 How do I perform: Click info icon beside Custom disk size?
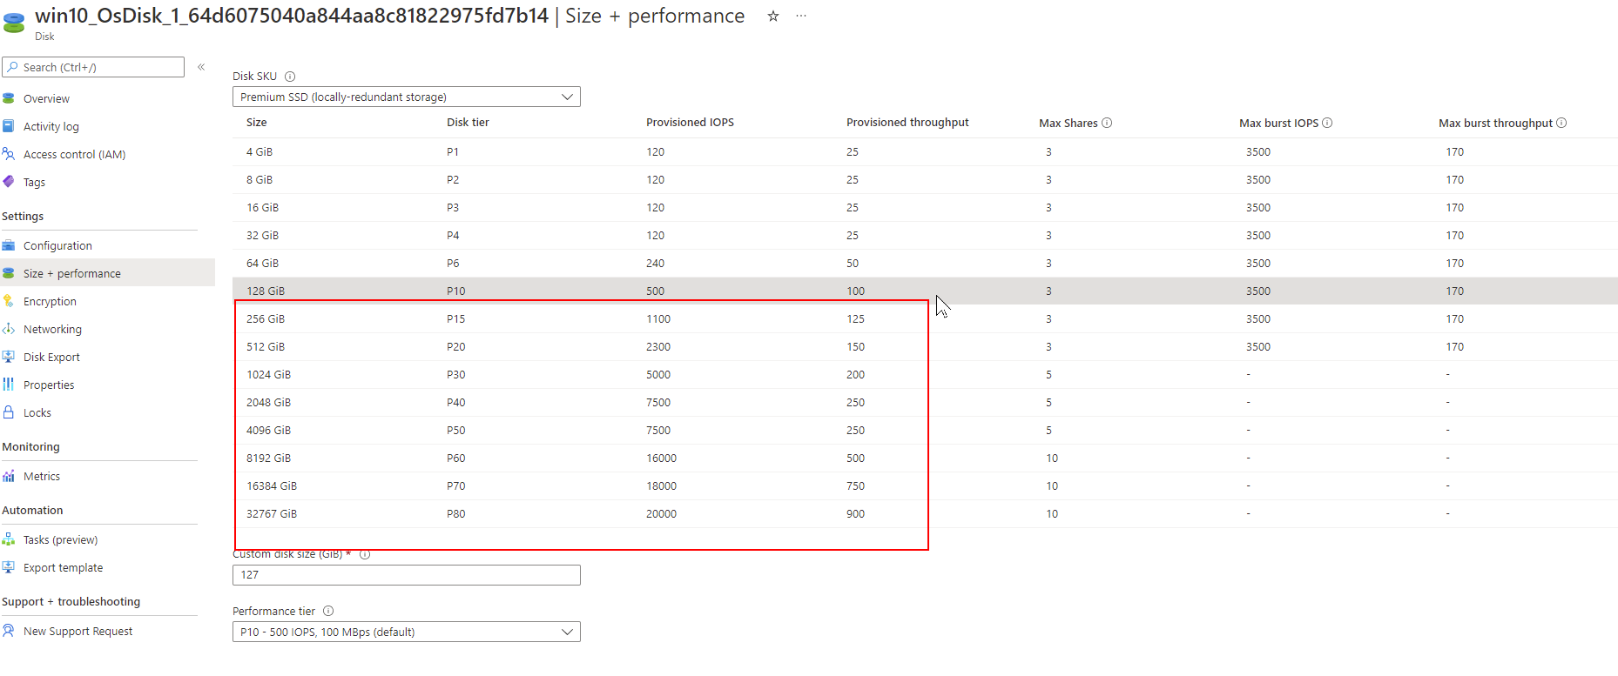[365, 554]
